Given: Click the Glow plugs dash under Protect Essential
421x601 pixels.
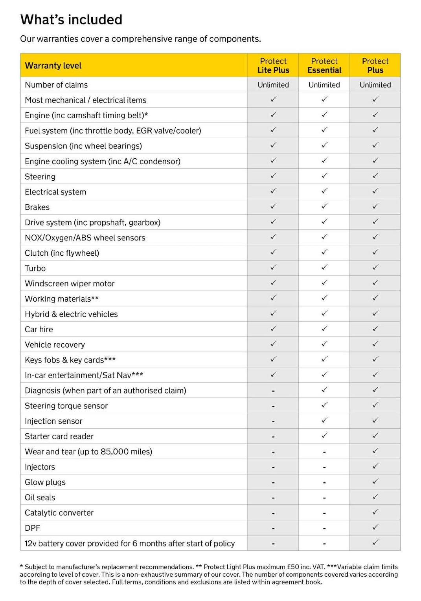Looking at the screenshot, I should (324, 483).
